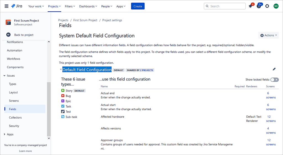283x155 pixels.
Task: Click the Search input field
Action: click(x=227, y=6)
